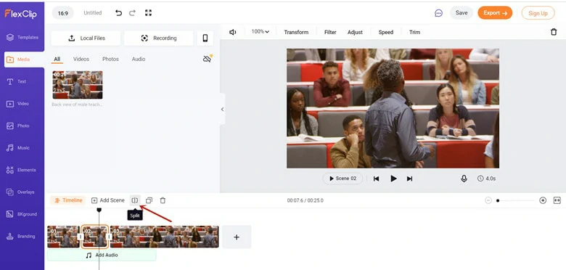Click the Scene 02 play button

343,179
